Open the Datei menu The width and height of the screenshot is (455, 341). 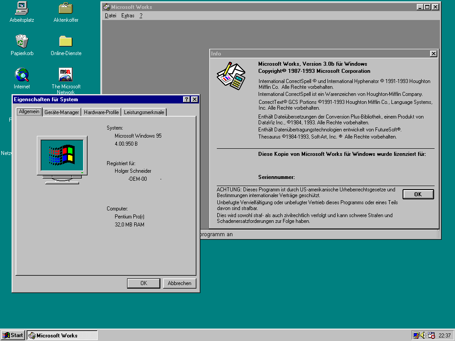point(110,16)
